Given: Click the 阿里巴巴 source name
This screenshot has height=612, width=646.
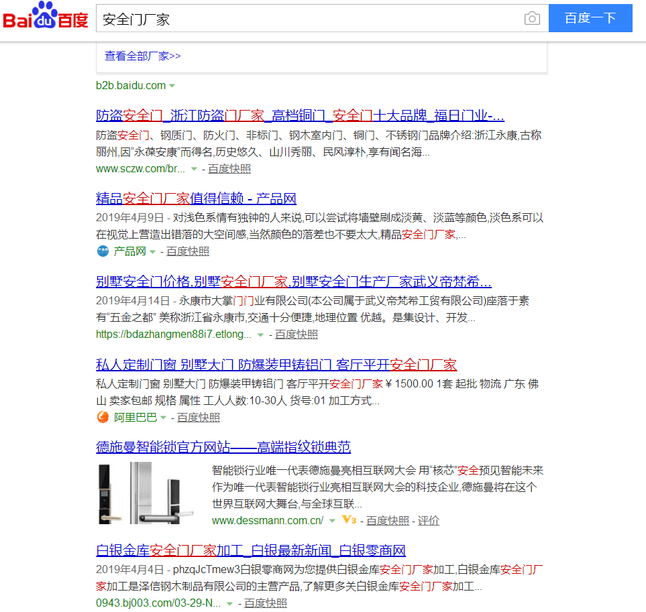Looking at the screenshot, I should [136, 418].
